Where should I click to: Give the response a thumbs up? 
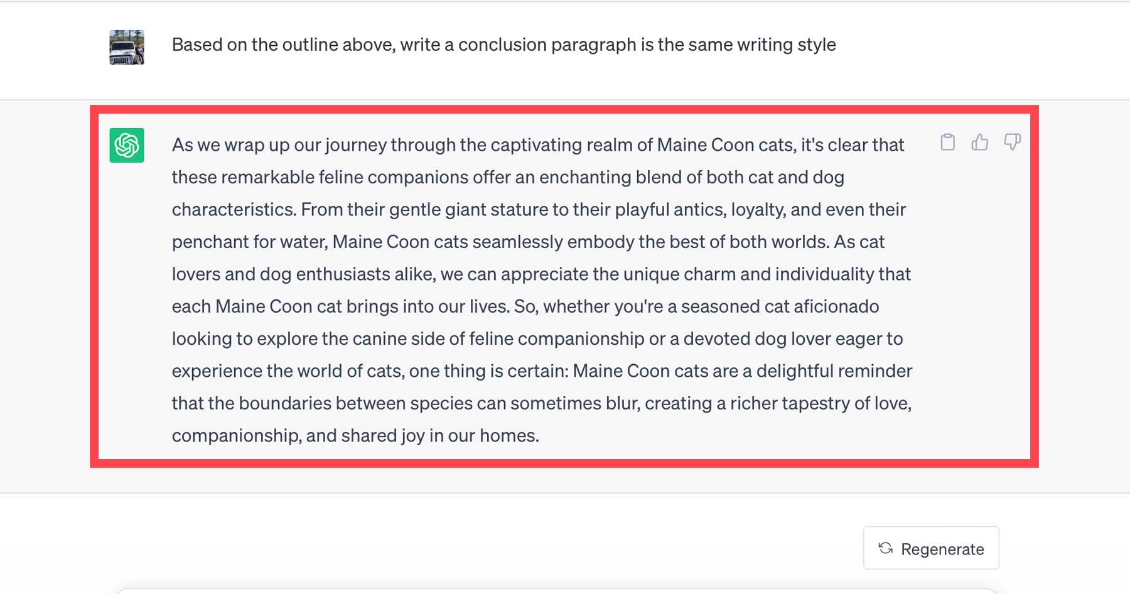(x=979, y=143)
